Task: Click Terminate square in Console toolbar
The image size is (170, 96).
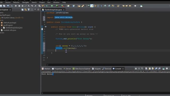Action: pos(136,69)
